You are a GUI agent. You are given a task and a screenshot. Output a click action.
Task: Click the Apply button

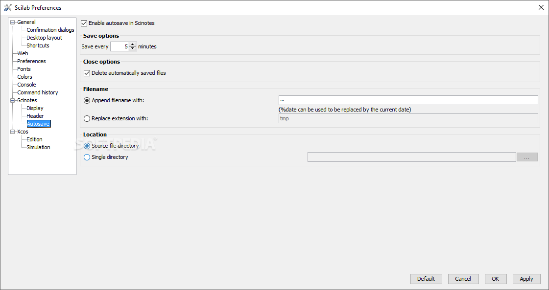pyautogui.click(x=526, y=279)
